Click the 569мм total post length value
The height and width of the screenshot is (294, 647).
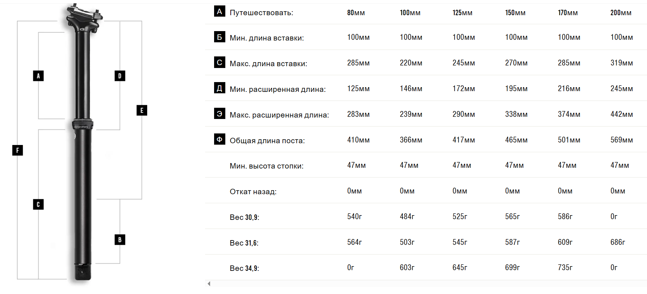click(621, 140)
